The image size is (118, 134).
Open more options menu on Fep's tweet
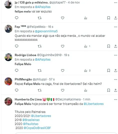[x=115, y=27]
